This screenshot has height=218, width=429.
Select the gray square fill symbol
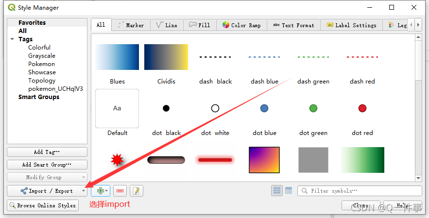tap(313, 160)
